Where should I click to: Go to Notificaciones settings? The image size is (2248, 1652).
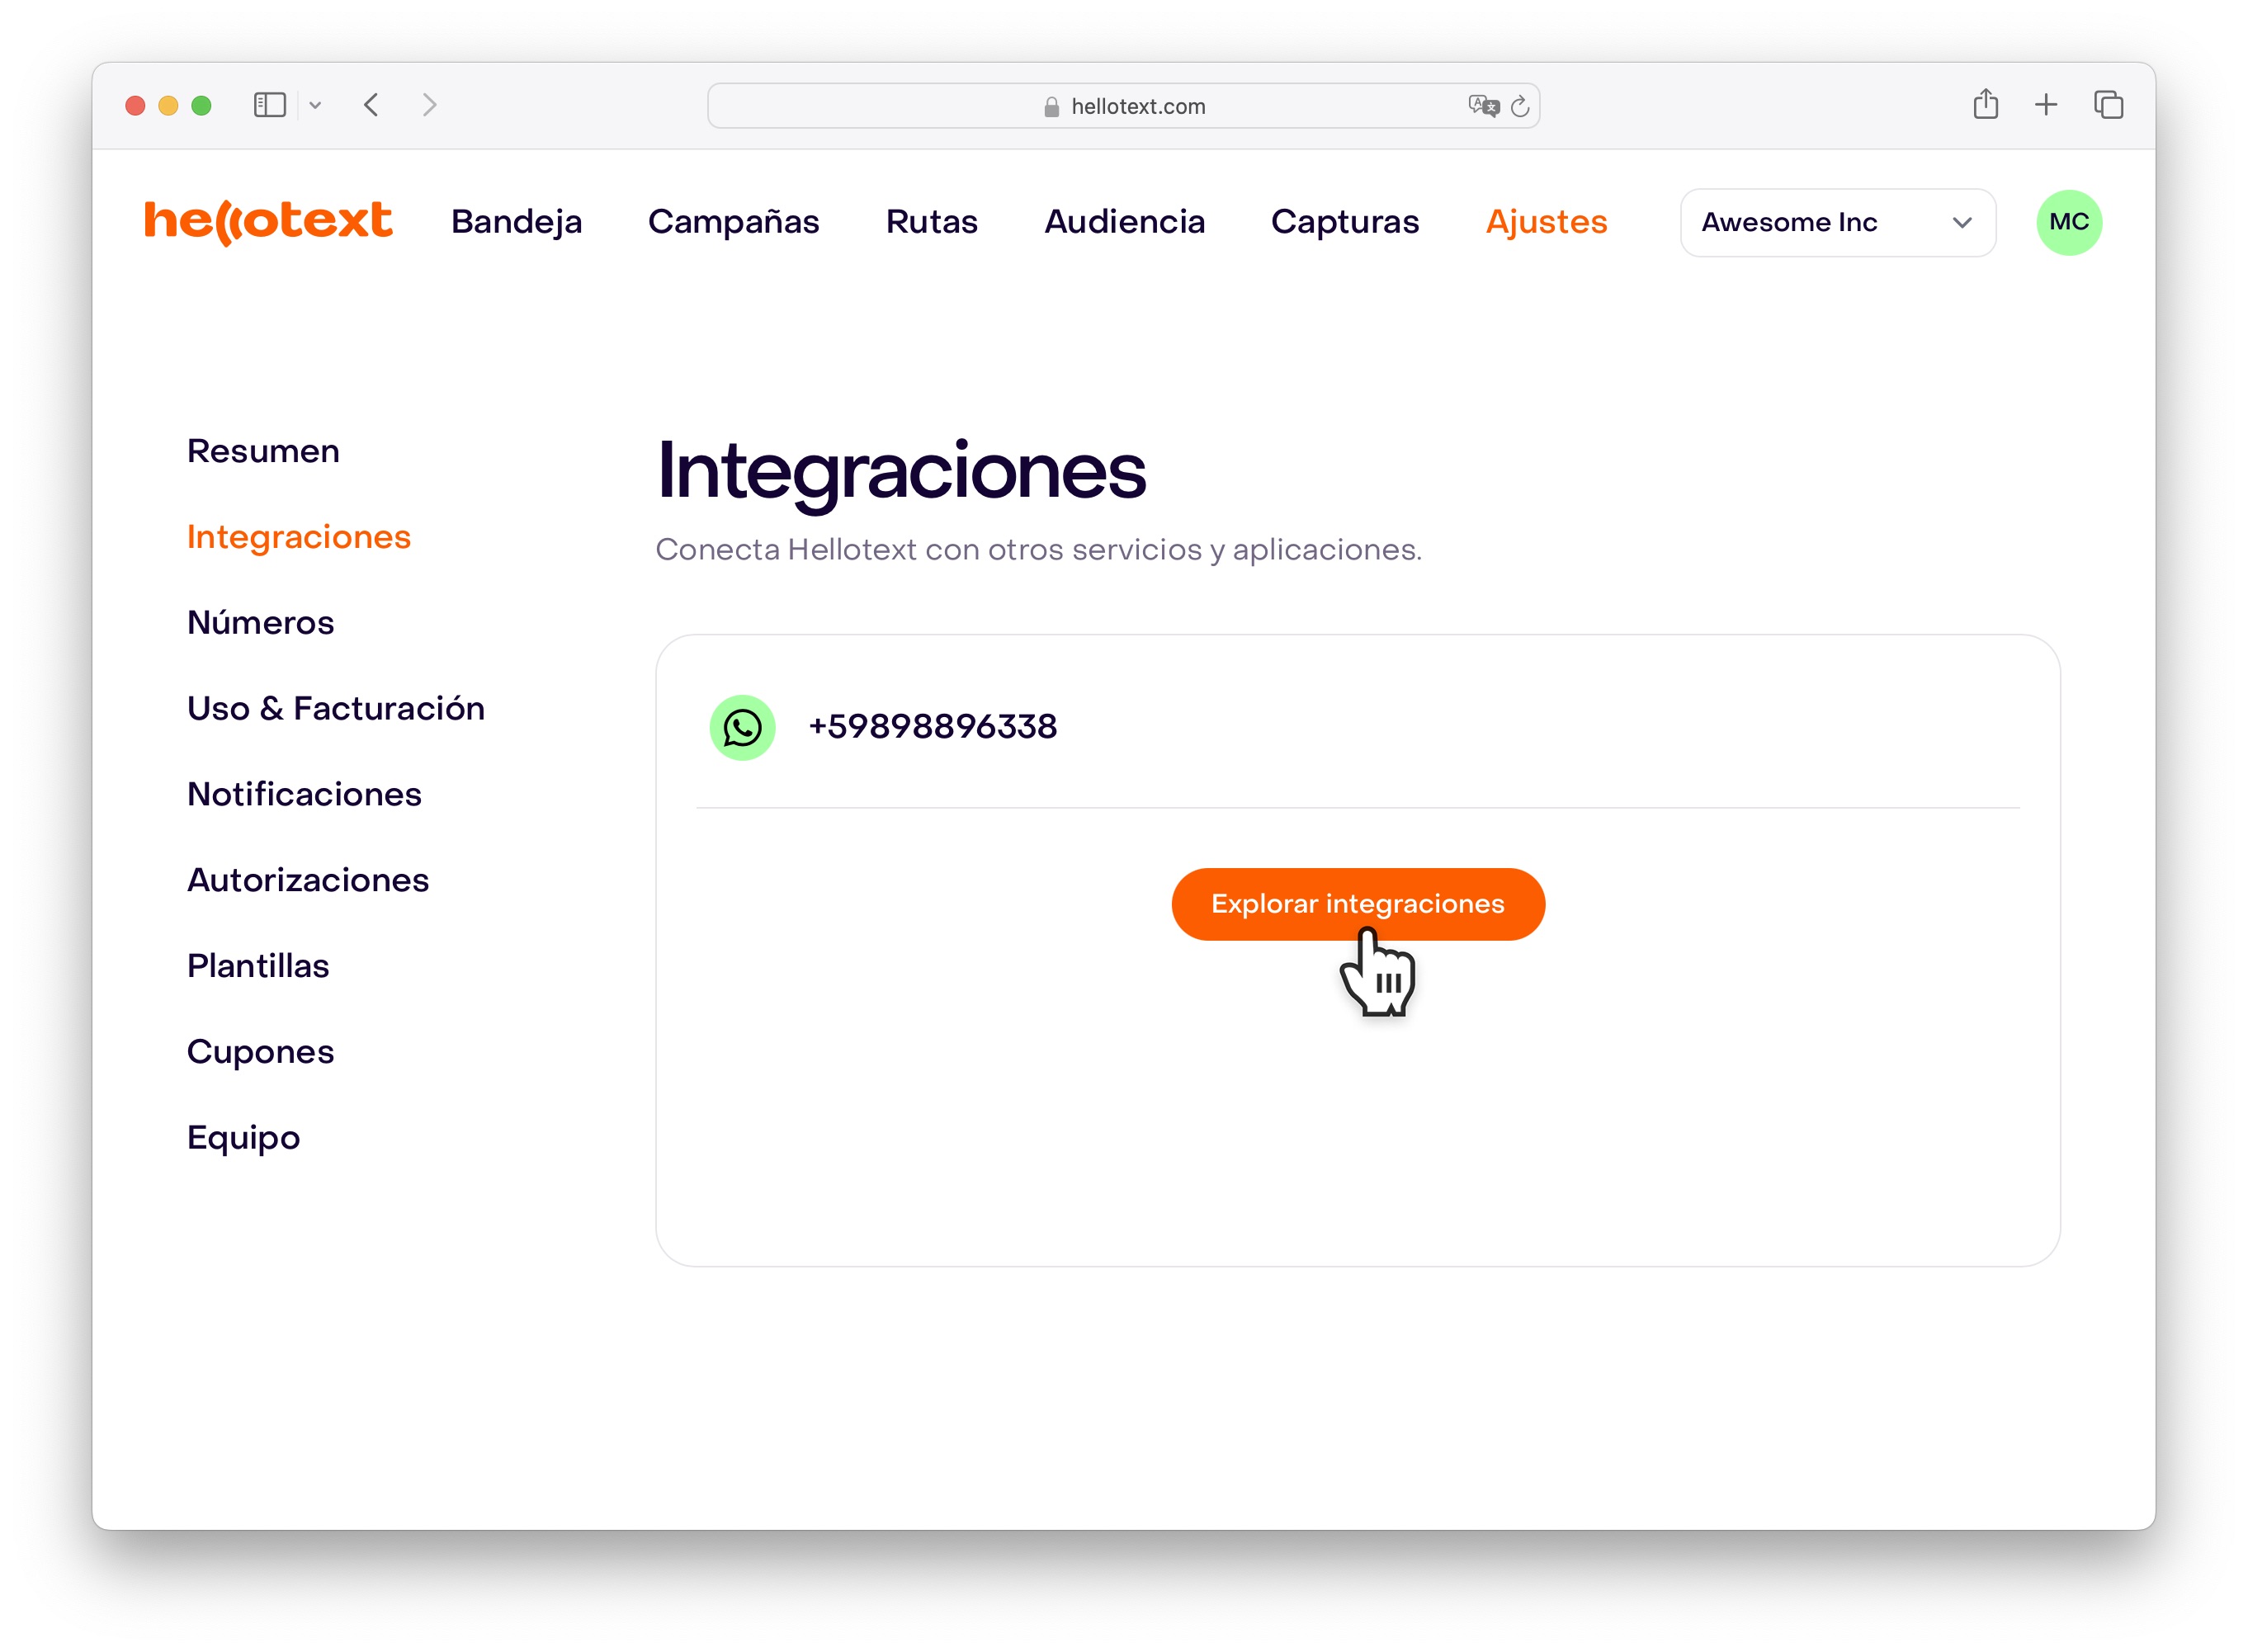click(304, 795)
